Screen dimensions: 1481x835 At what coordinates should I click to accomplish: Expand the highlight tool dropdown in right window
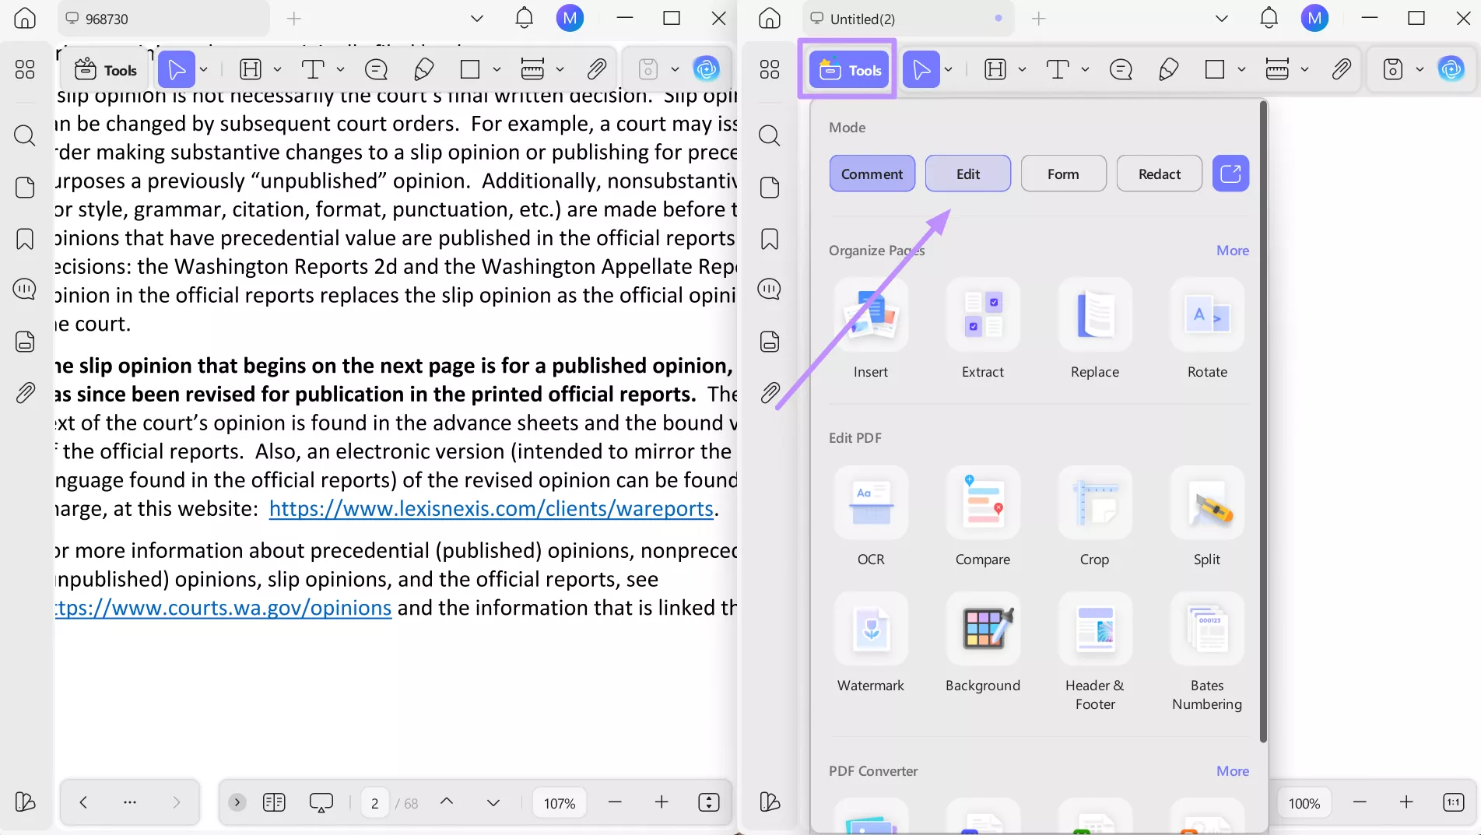1023,69
